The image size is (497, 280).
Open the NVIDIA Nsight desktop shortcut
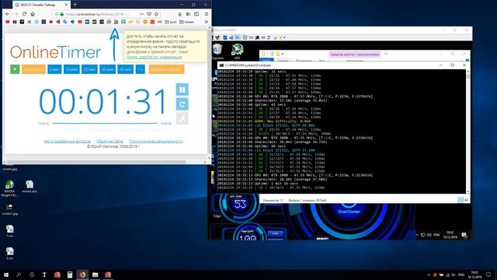[x=9, y=188]
